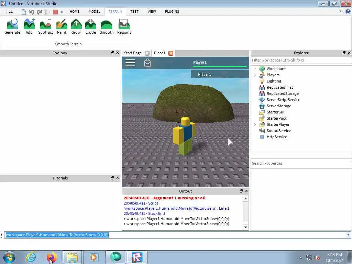Click the Undo arrow in quick access bar
The image size is (352, 264).
(x=31, y=12)
